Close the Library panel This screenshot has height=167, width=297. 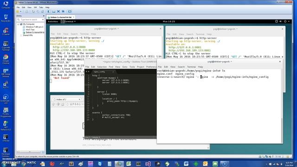tap(44, 16)
